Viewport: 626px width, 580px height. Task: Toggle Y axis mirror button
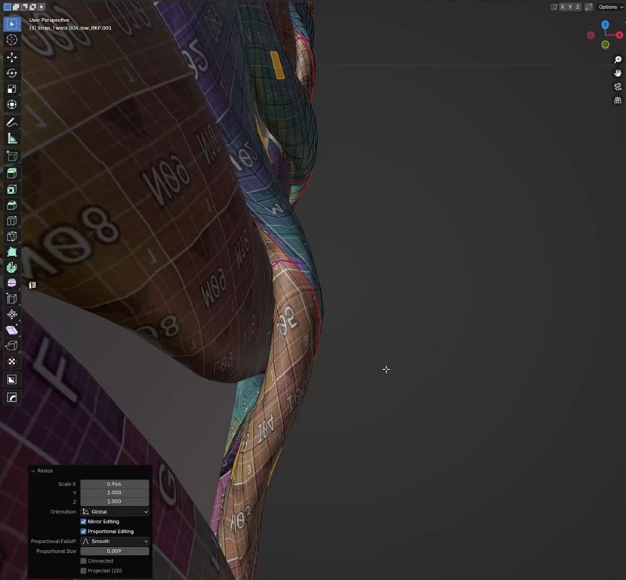coord(570,7)
